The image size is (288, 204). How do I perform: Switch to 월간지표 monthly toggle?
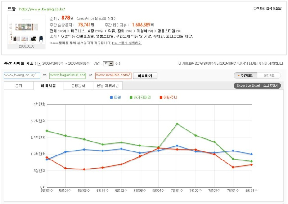click(269, 75)
